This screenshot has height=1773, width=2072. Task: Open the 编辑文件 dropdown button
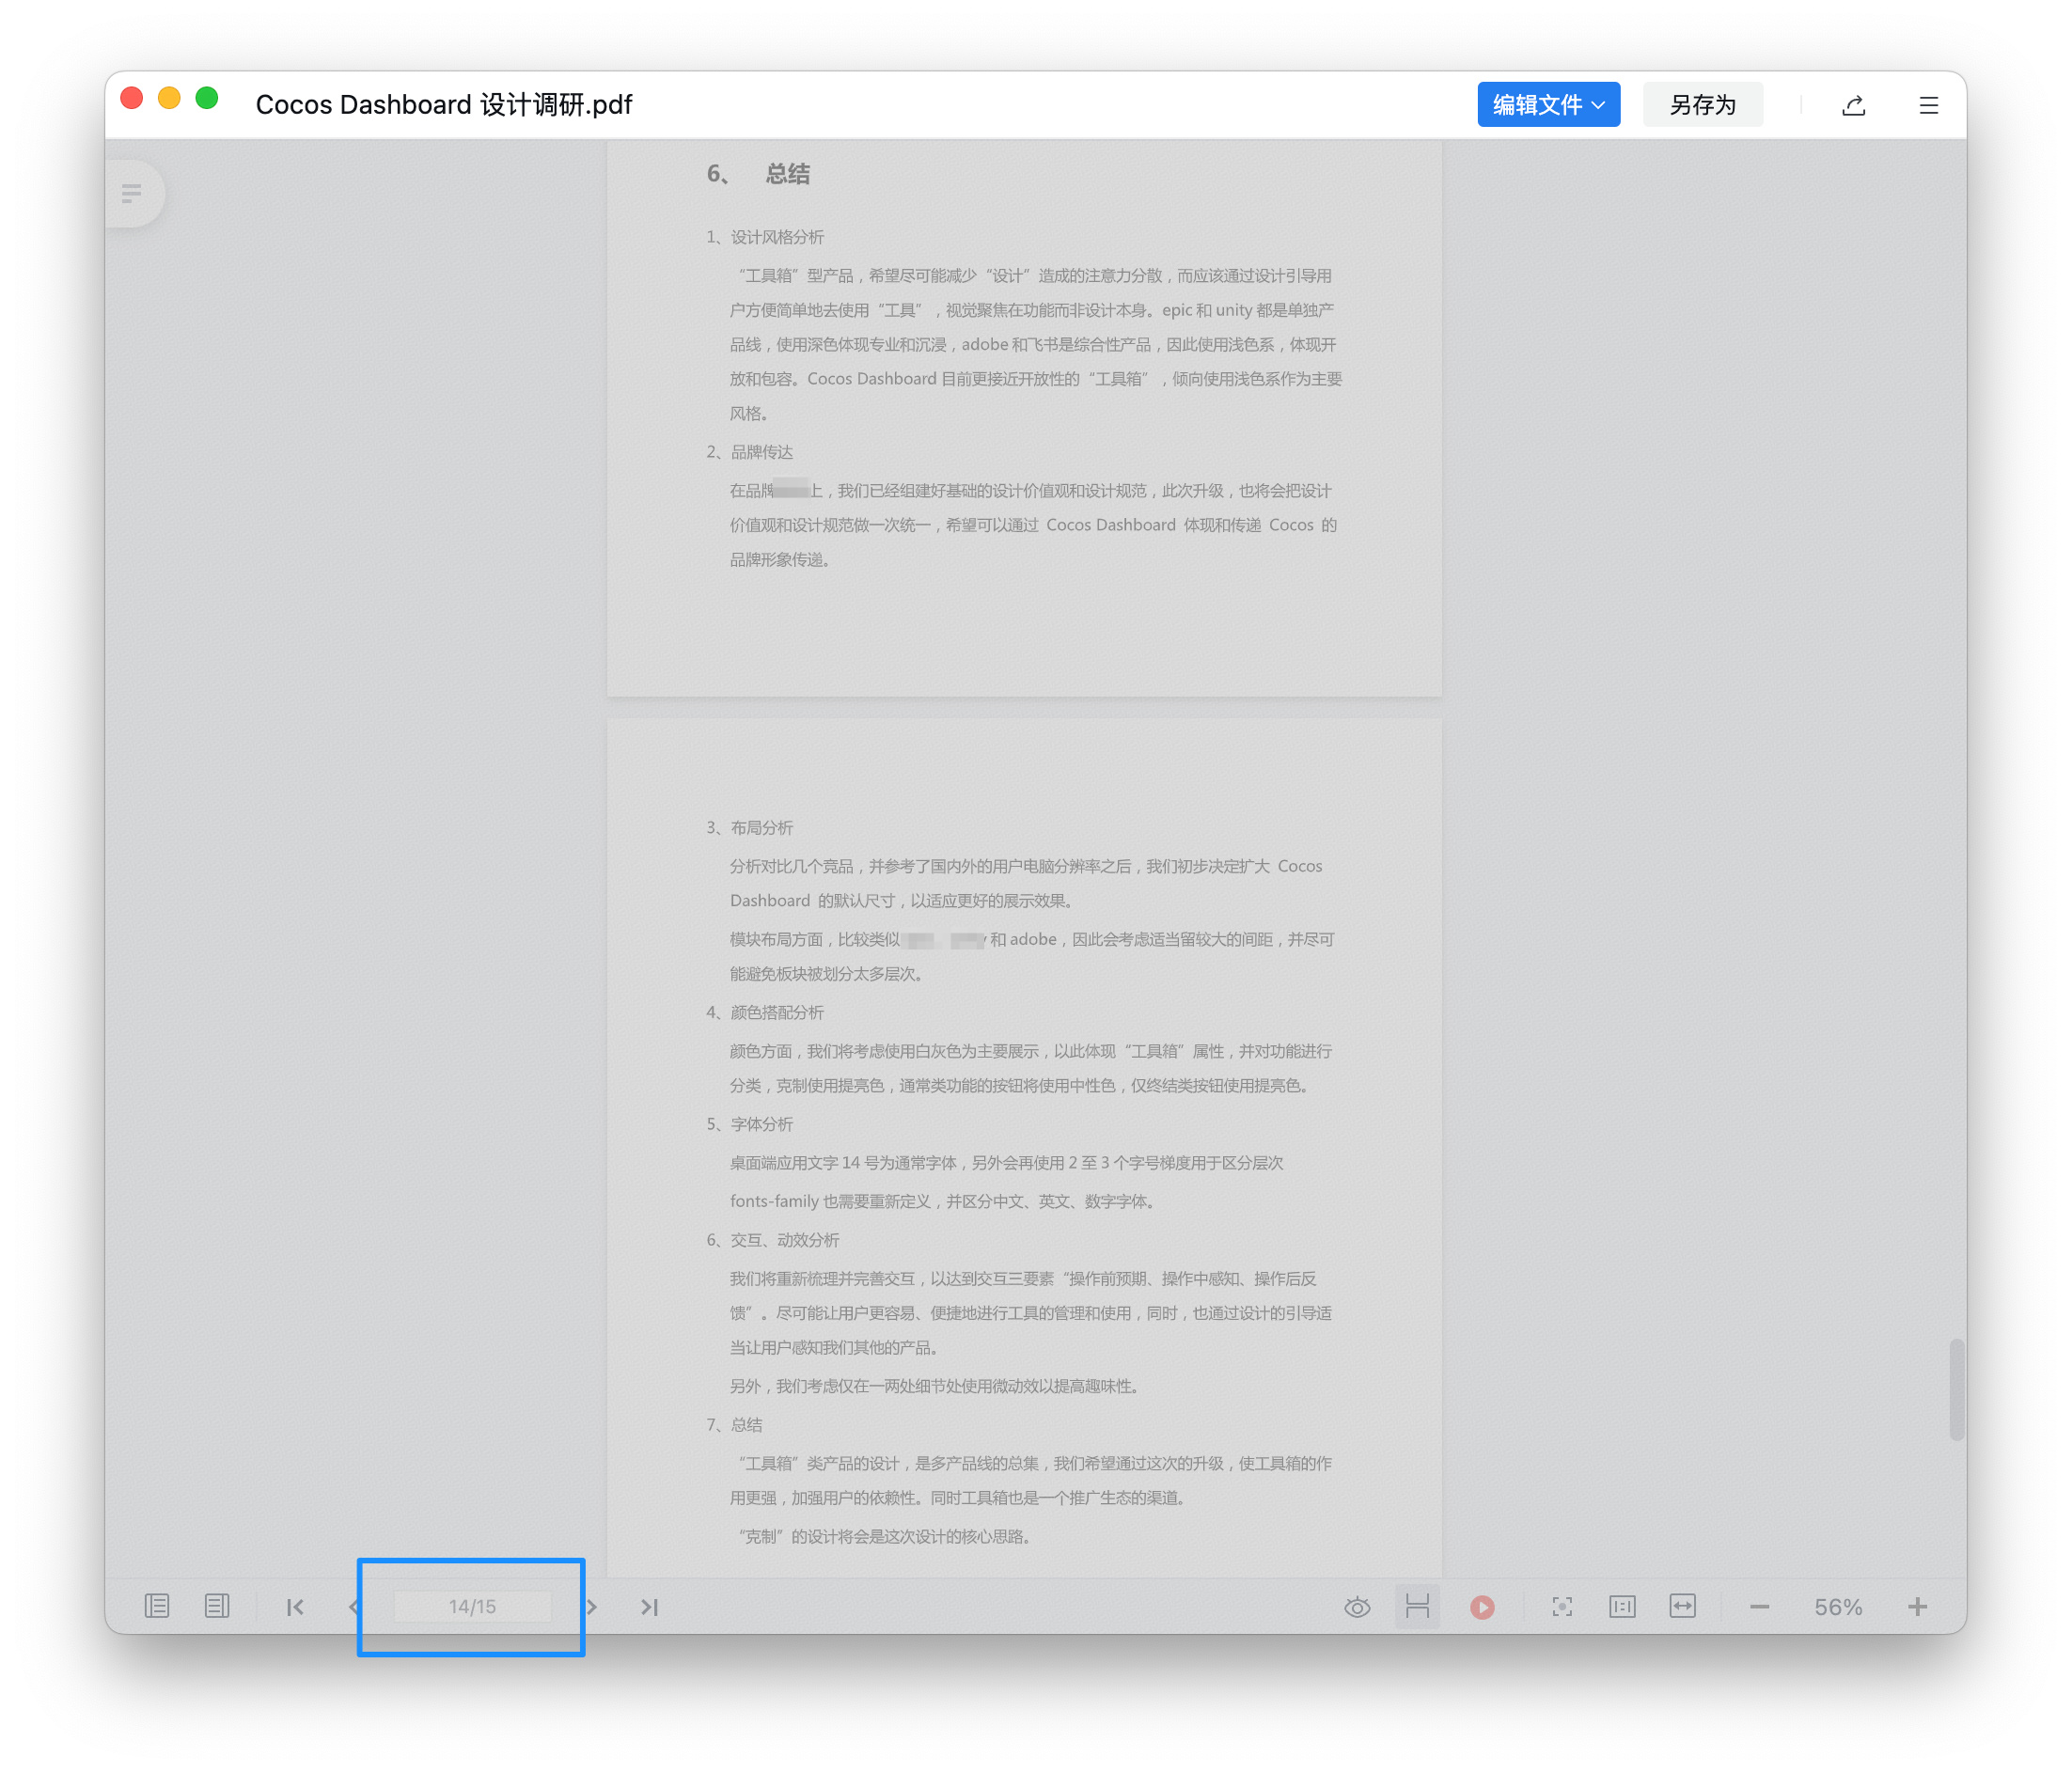point(1547,105)
